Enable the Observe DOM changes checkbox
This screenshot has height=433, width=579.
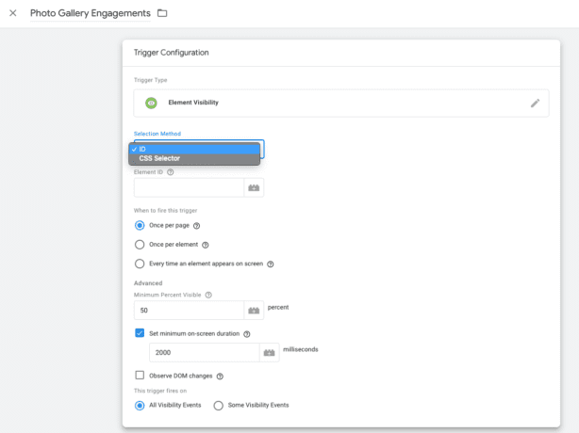(140, 376)
